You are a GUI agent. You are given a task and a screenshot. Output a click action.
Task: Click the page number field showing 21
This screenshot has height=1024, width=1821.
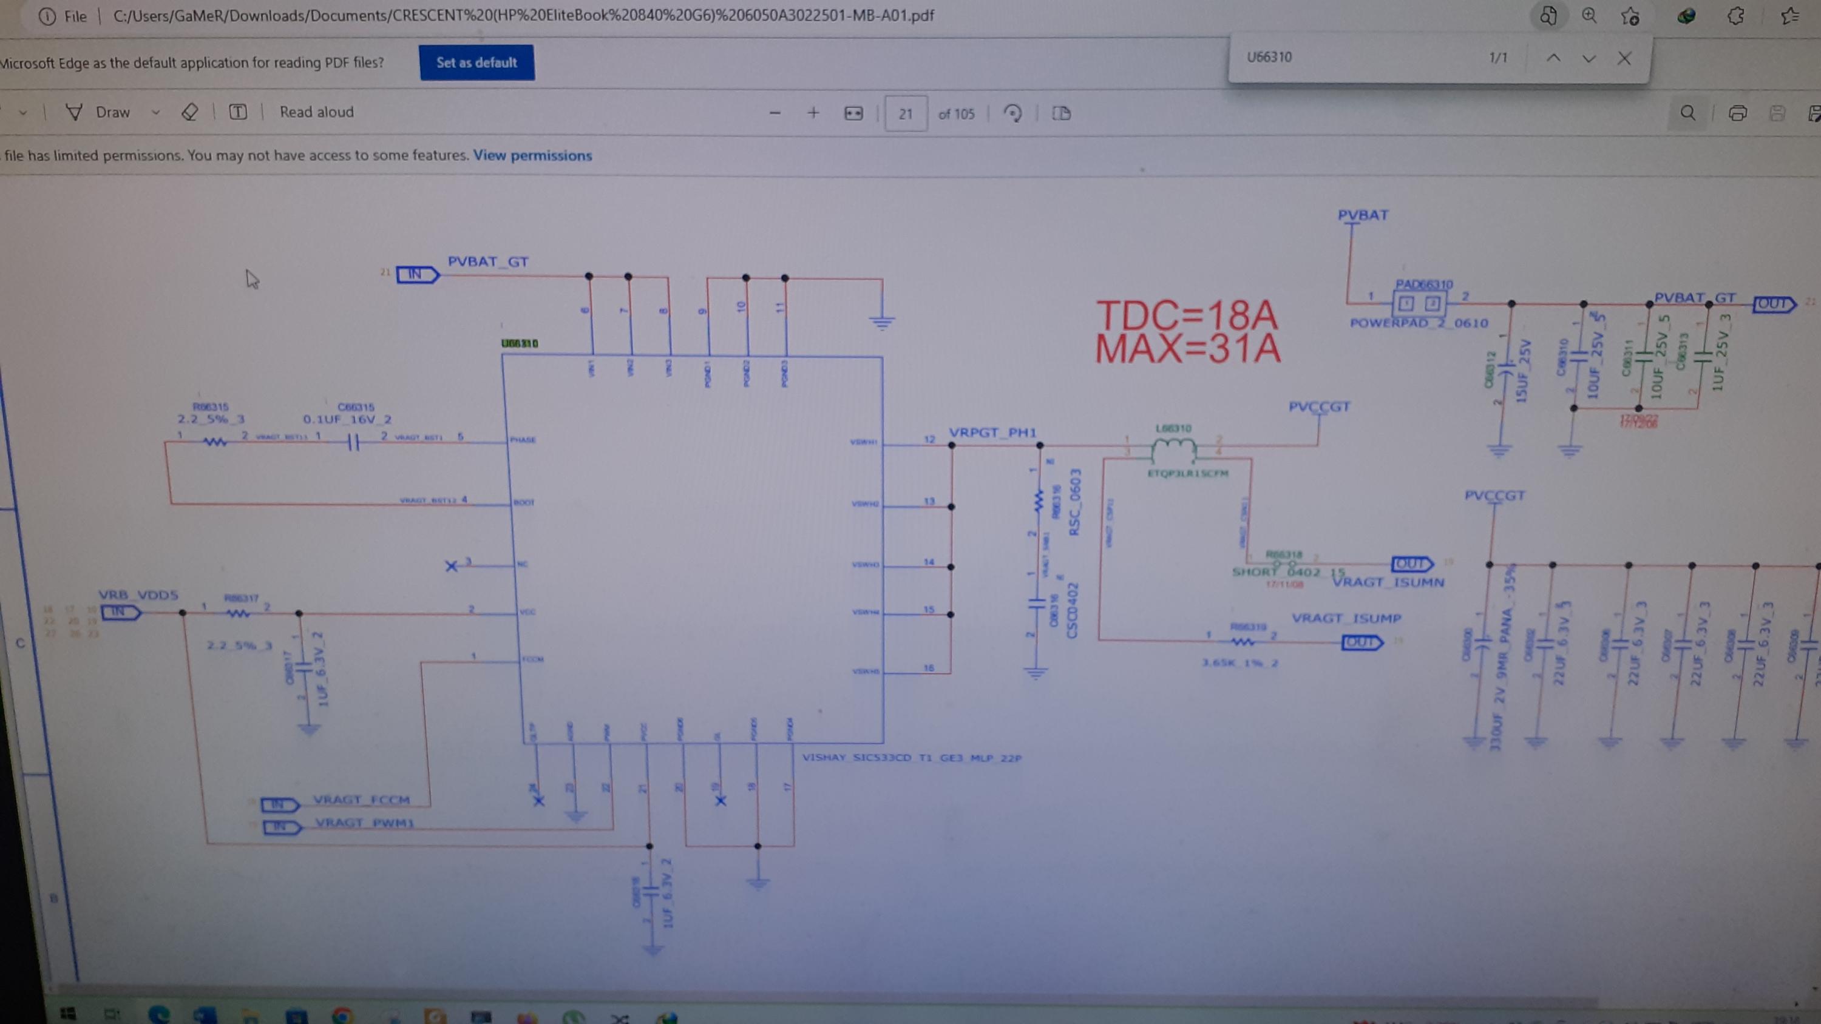click(906, 114)
